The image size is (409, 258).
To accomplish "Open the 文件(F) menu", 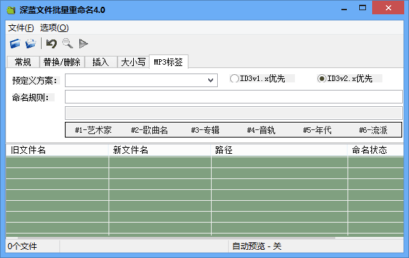I will pyautogui.click(x=21, y=28).
